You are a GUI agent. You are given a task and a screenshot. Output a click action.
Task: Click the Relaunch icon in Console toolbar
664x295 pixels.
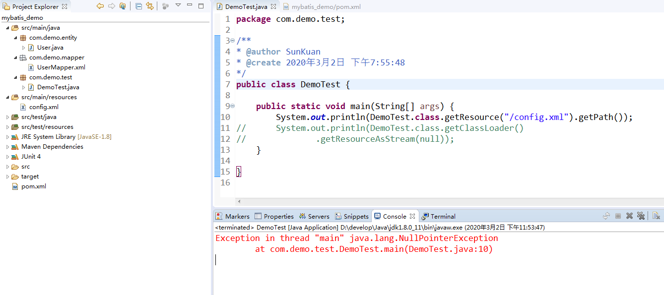[x=606, y=216]
